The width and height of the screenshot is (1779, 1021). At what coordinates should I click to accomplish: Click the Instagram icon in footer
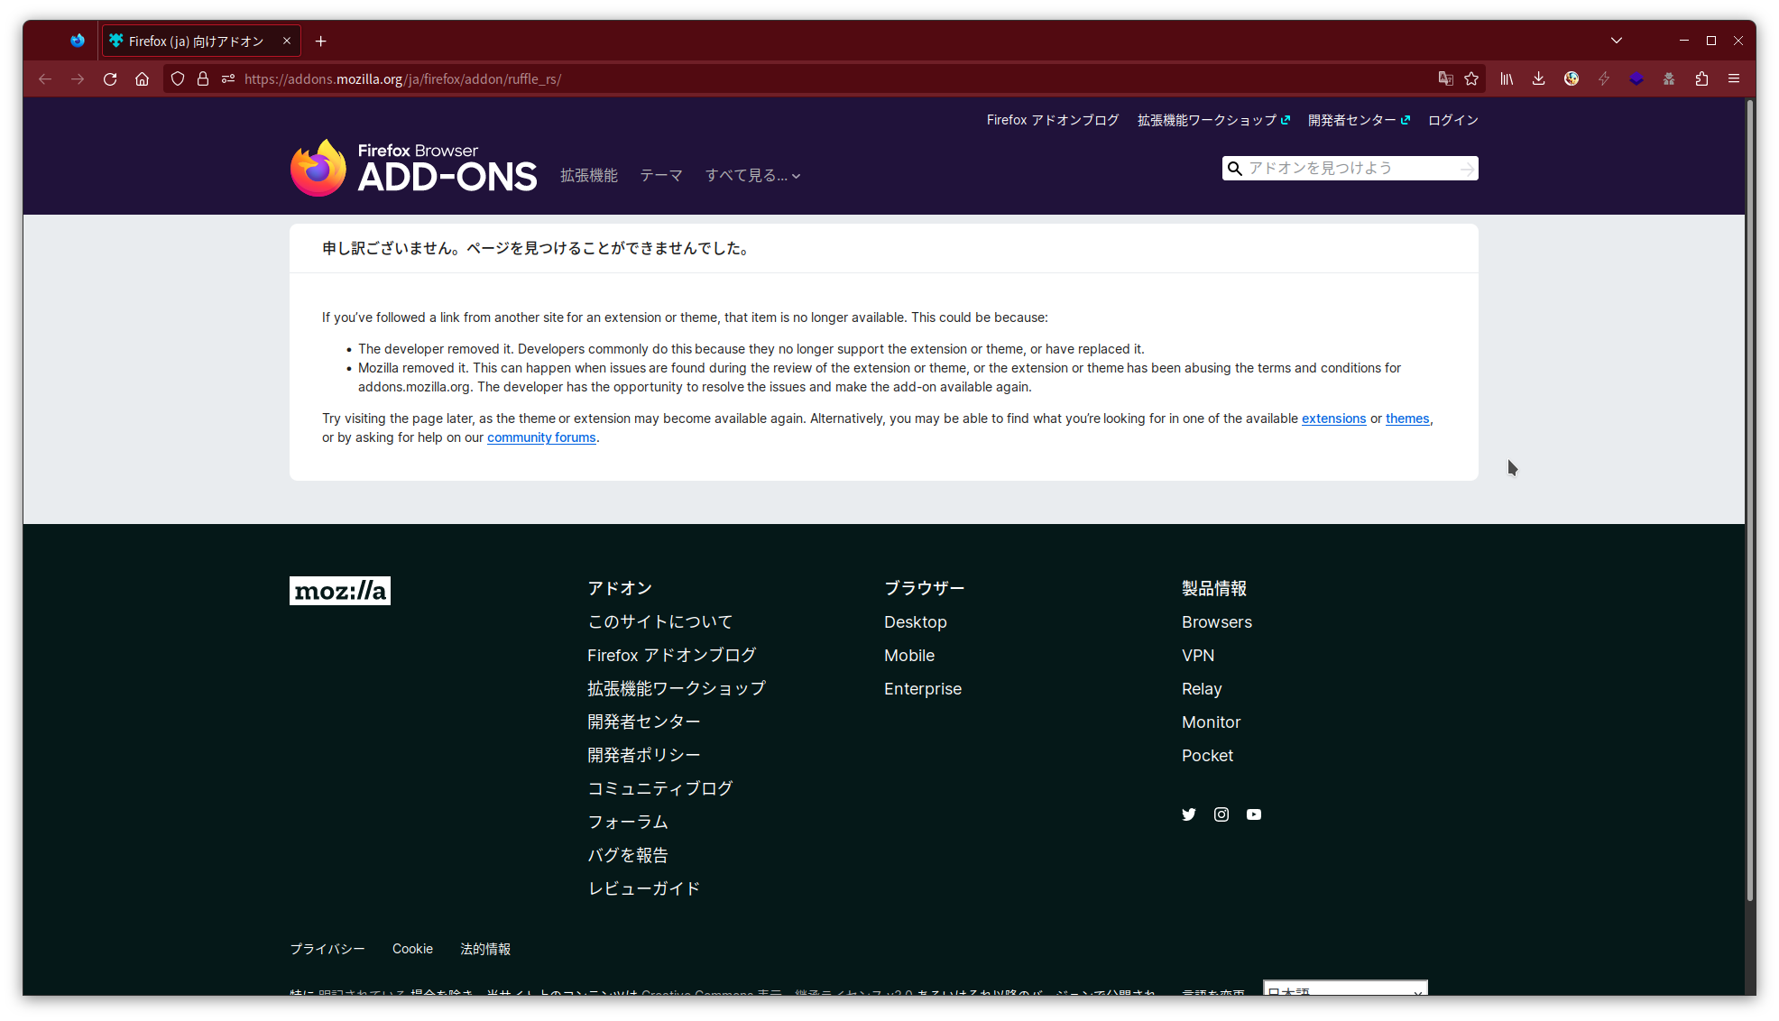pos(1221,814)
